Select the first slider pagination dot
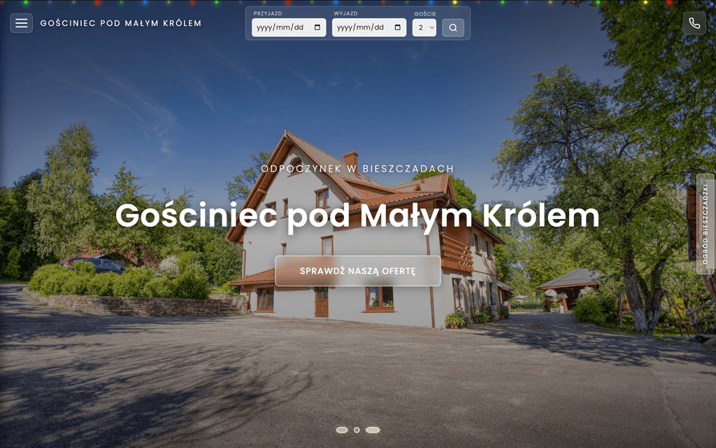This screenshot has width=716, height=448. [342, 430]
